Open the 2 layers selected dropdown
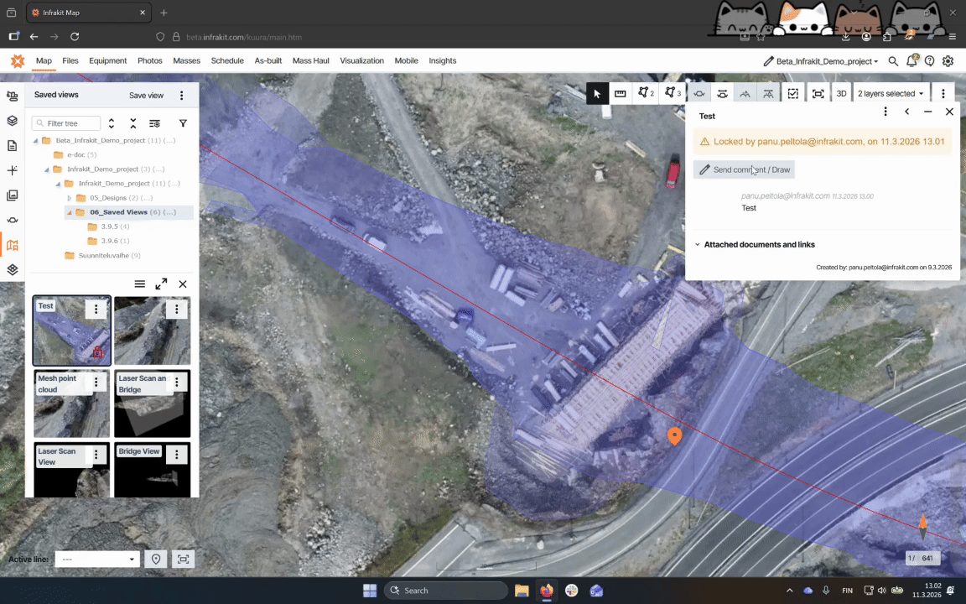966x604 pixels. [x=890, y=94]
